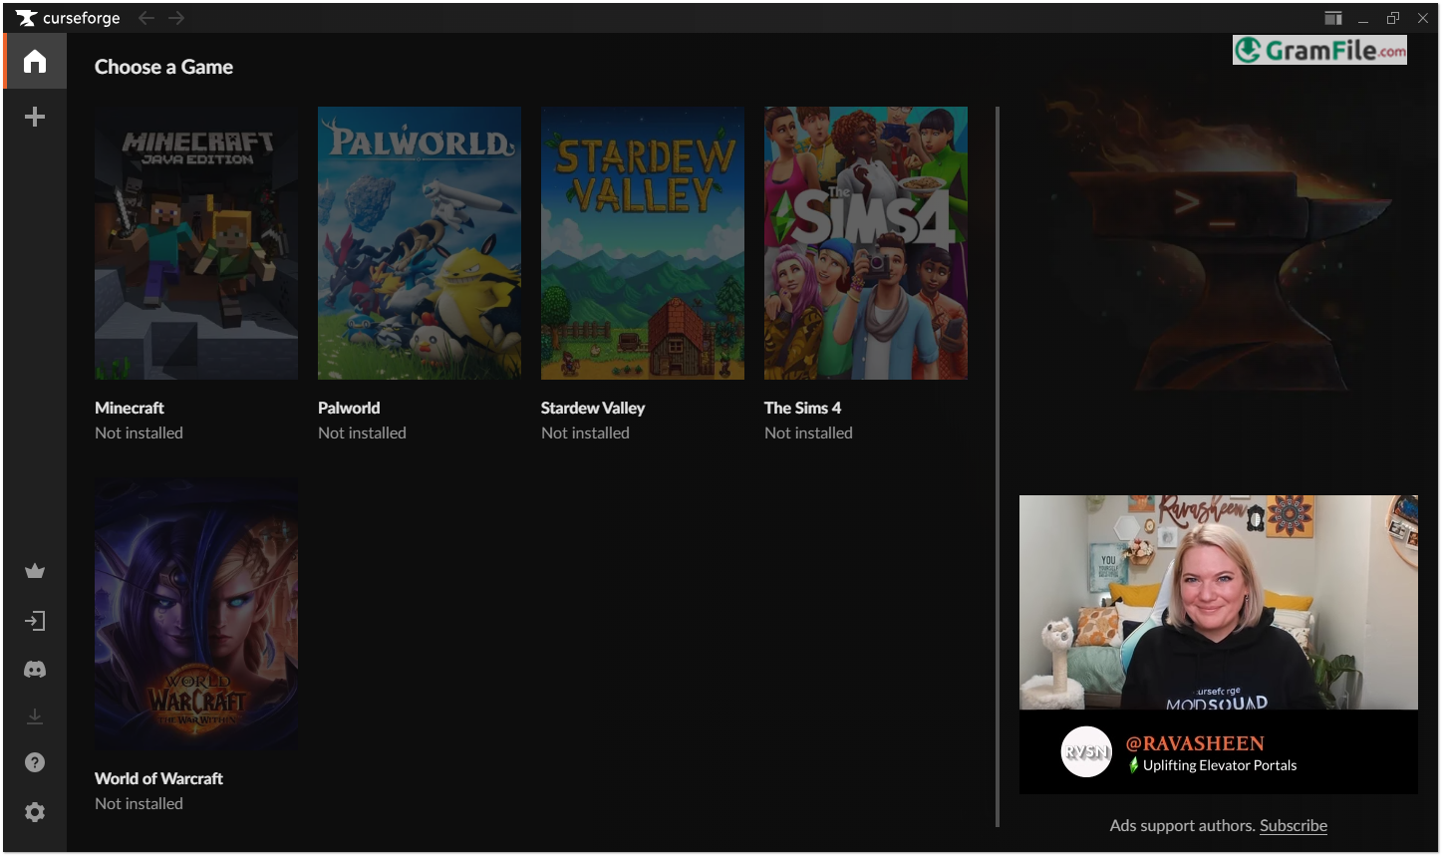Select the Minecraft Java Edition cover

tap(196, 243)
